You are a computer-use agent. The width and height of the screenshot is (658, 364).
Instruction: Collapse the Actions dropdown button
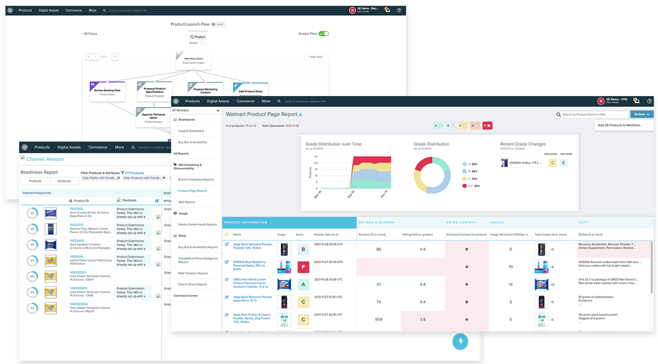coord(642,114)
